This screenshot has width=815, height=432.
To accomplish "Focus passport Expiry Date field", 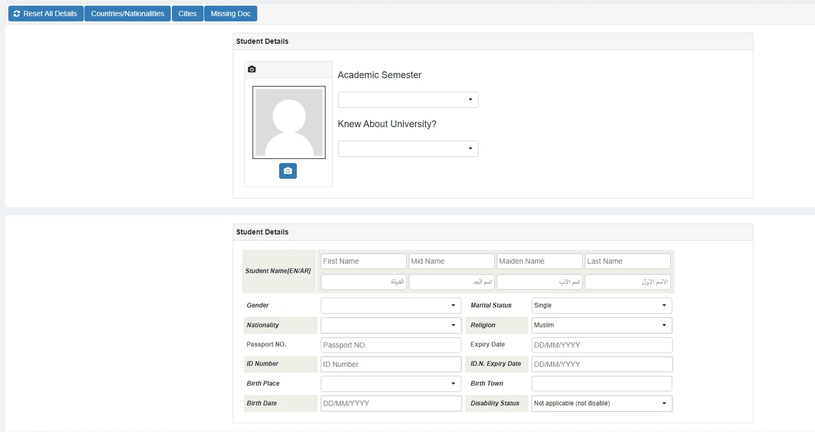I will point(602,345).
